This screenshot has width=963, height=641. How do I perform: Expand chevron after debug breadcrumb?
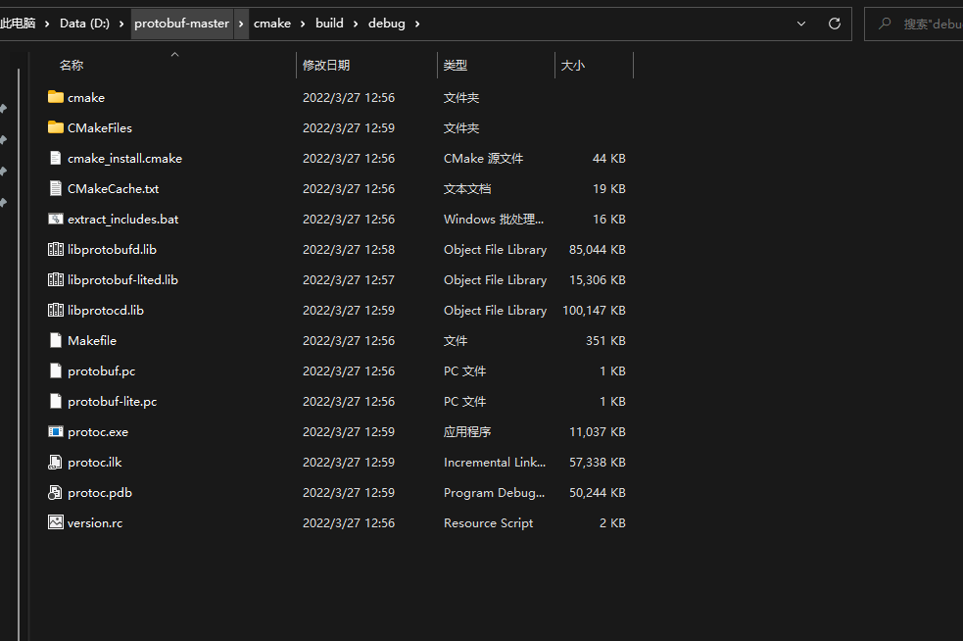pos(417,24)
